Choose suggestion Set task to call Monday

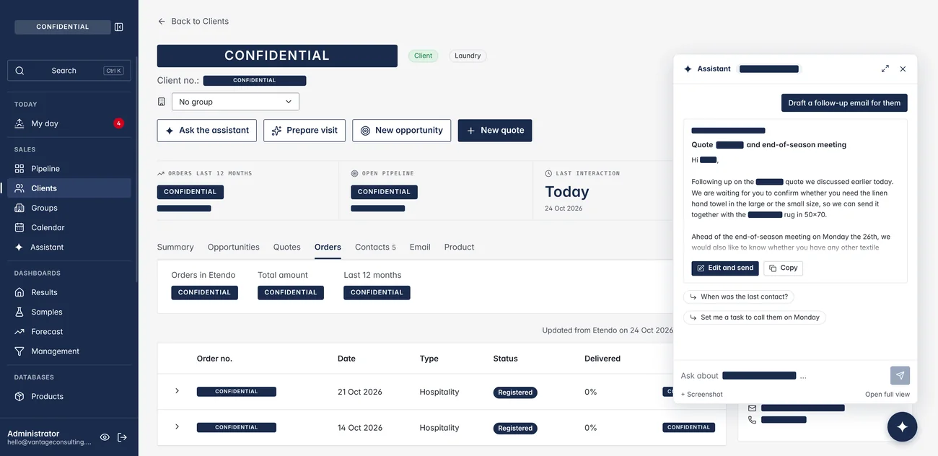755,317
